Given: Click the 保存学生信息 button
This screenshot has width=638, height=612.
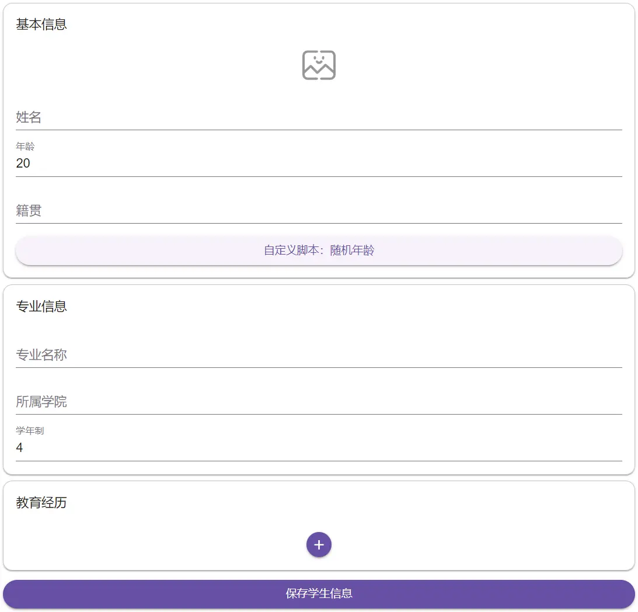Looking at the screenshot, I should 319,594.
